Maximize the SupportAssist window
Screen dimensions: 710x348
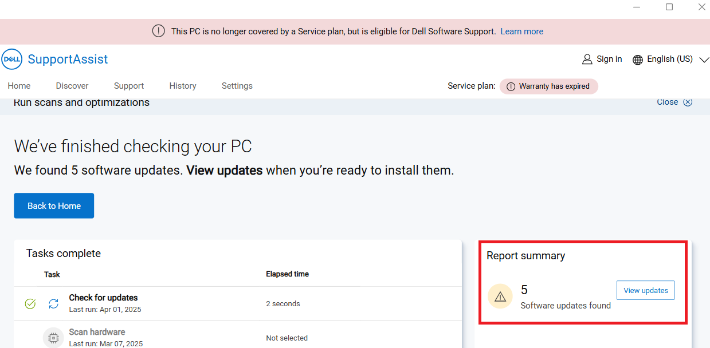(669, 7)
